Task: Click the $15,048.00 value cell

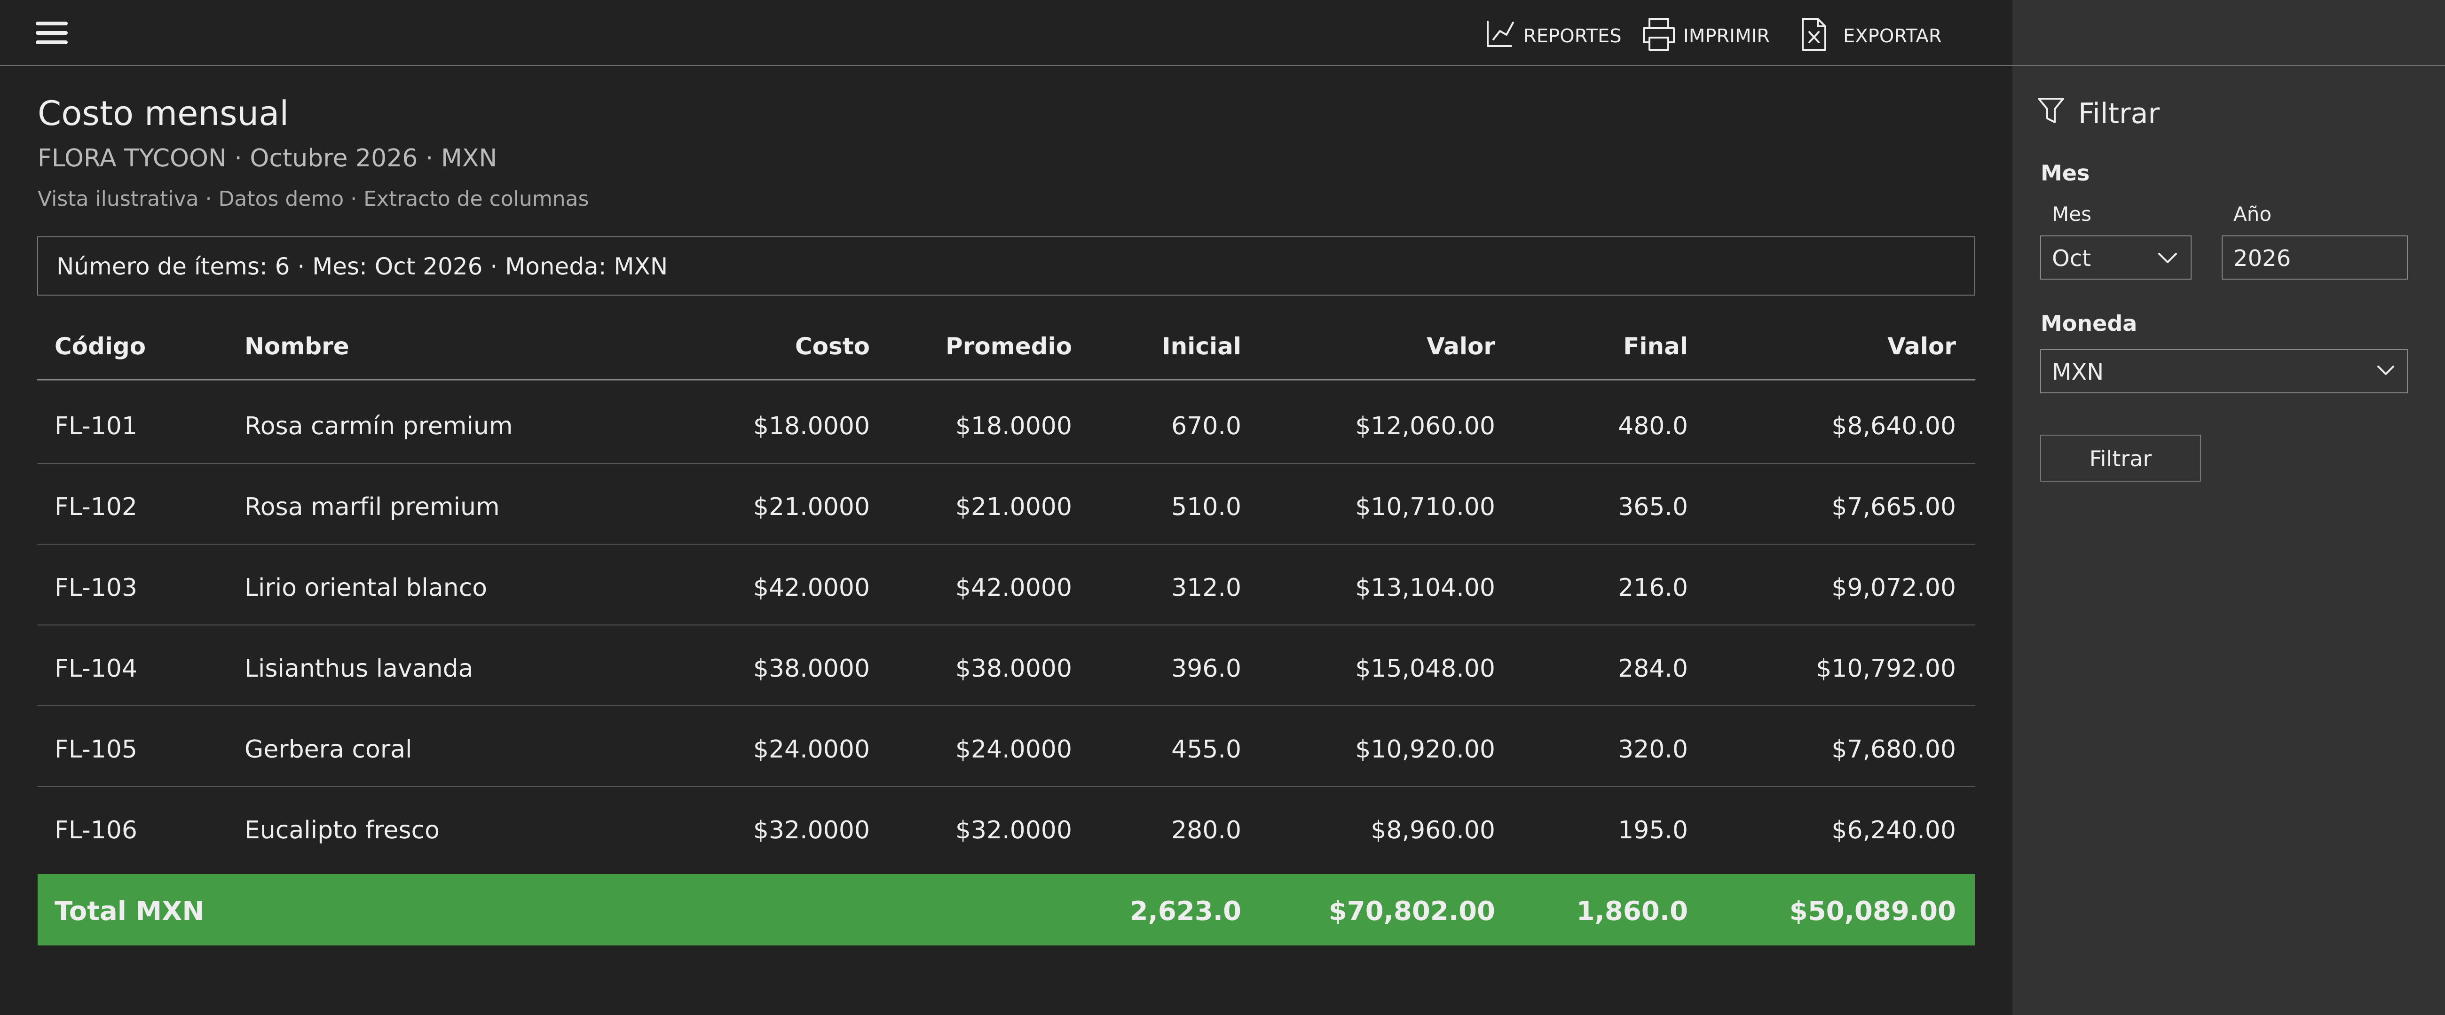Action: coord(1425,668)
